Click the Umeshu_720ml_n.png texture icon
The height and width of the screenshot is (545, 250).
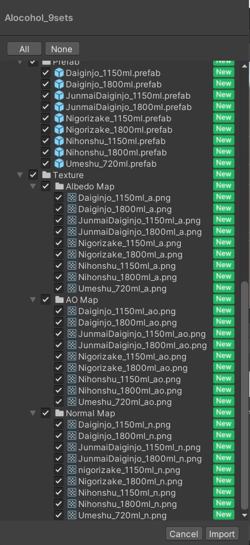(71, 515)
